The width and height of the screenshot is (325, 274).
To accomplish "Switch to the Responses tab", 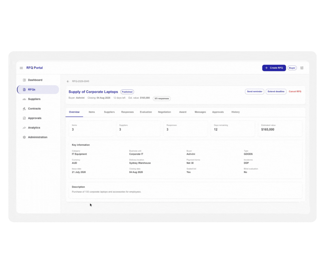I will [127, 112].
